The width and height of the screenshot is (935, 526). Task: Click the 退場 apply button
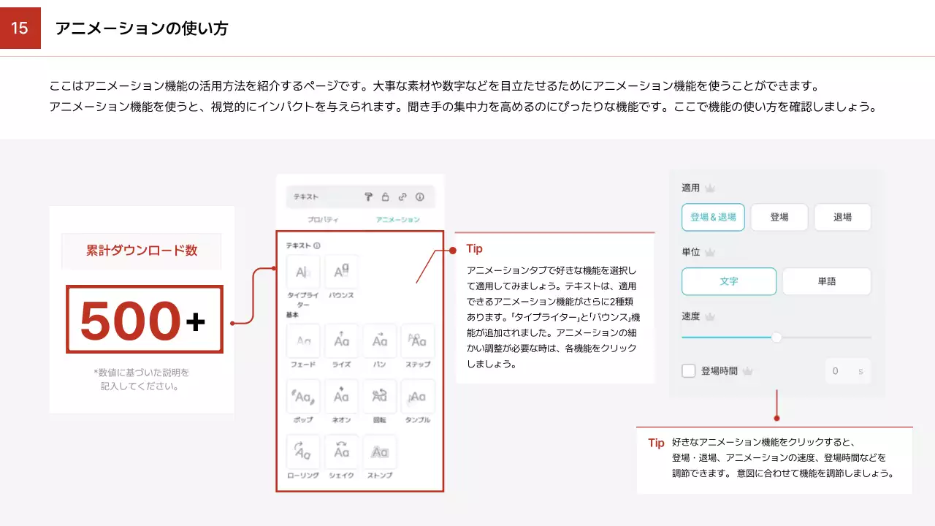click(842, 217)
